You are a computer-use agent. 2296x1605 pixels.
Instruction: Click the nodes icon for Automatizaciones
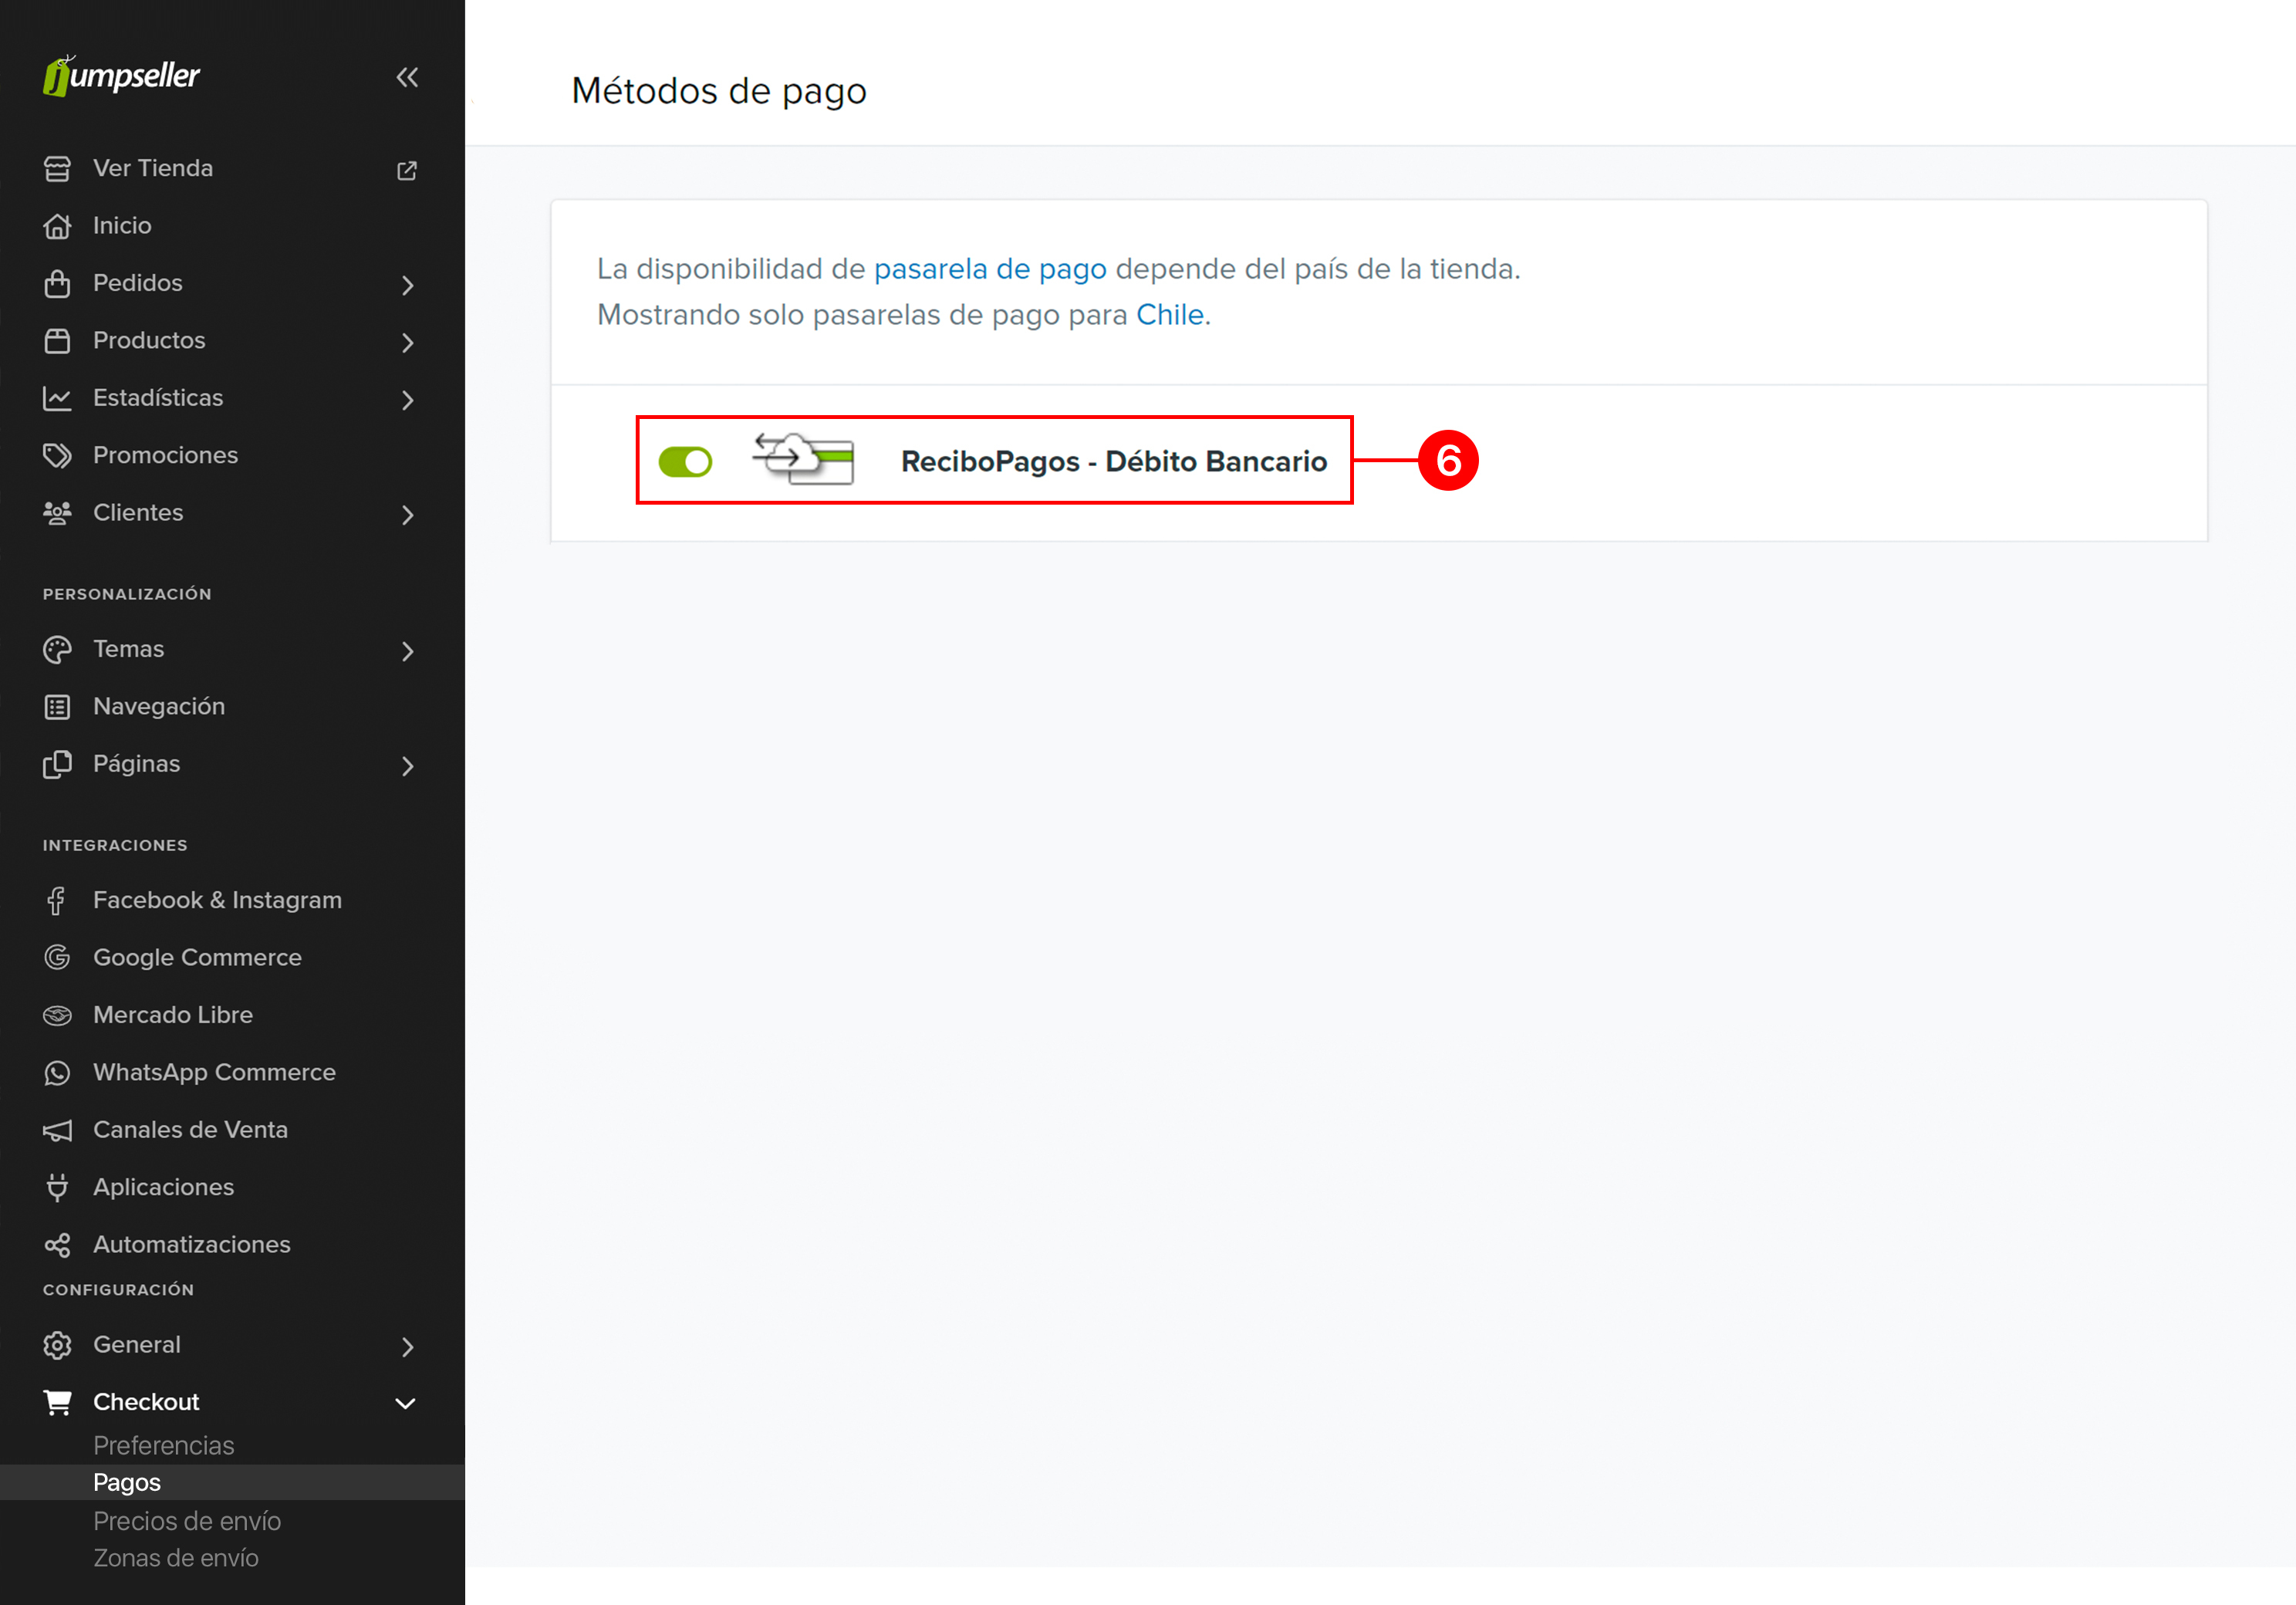(57, 1245)
